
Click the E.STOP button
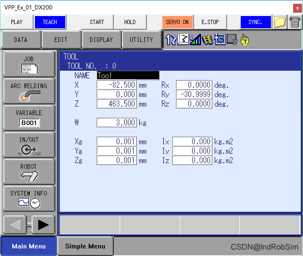tap(210, 22)
